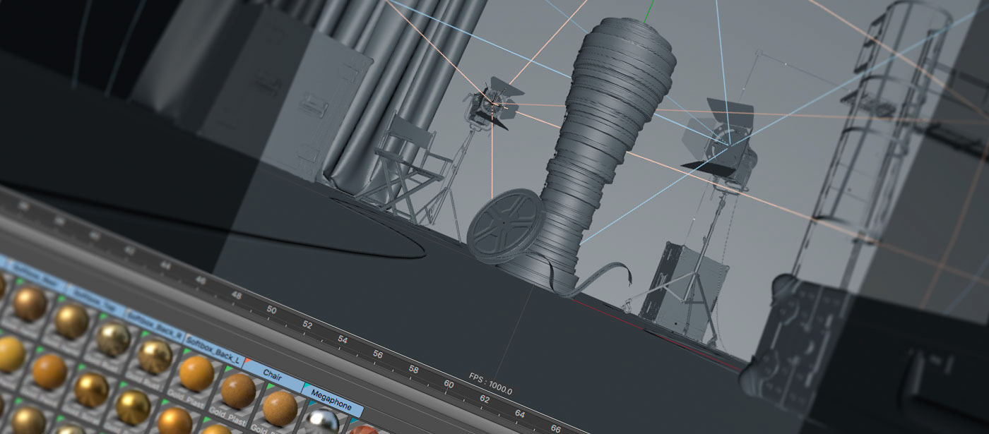Jump to frame 48 on the timeline
The height and width of the screenshot is (434, 989).
237,295
